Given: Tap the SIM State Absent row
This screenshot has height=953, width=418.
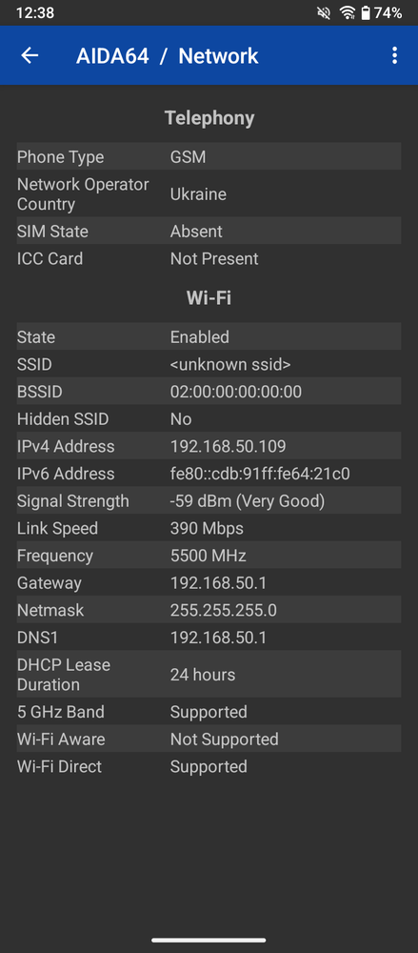Looking at the screenshot, I should click(x=209, y=231).
